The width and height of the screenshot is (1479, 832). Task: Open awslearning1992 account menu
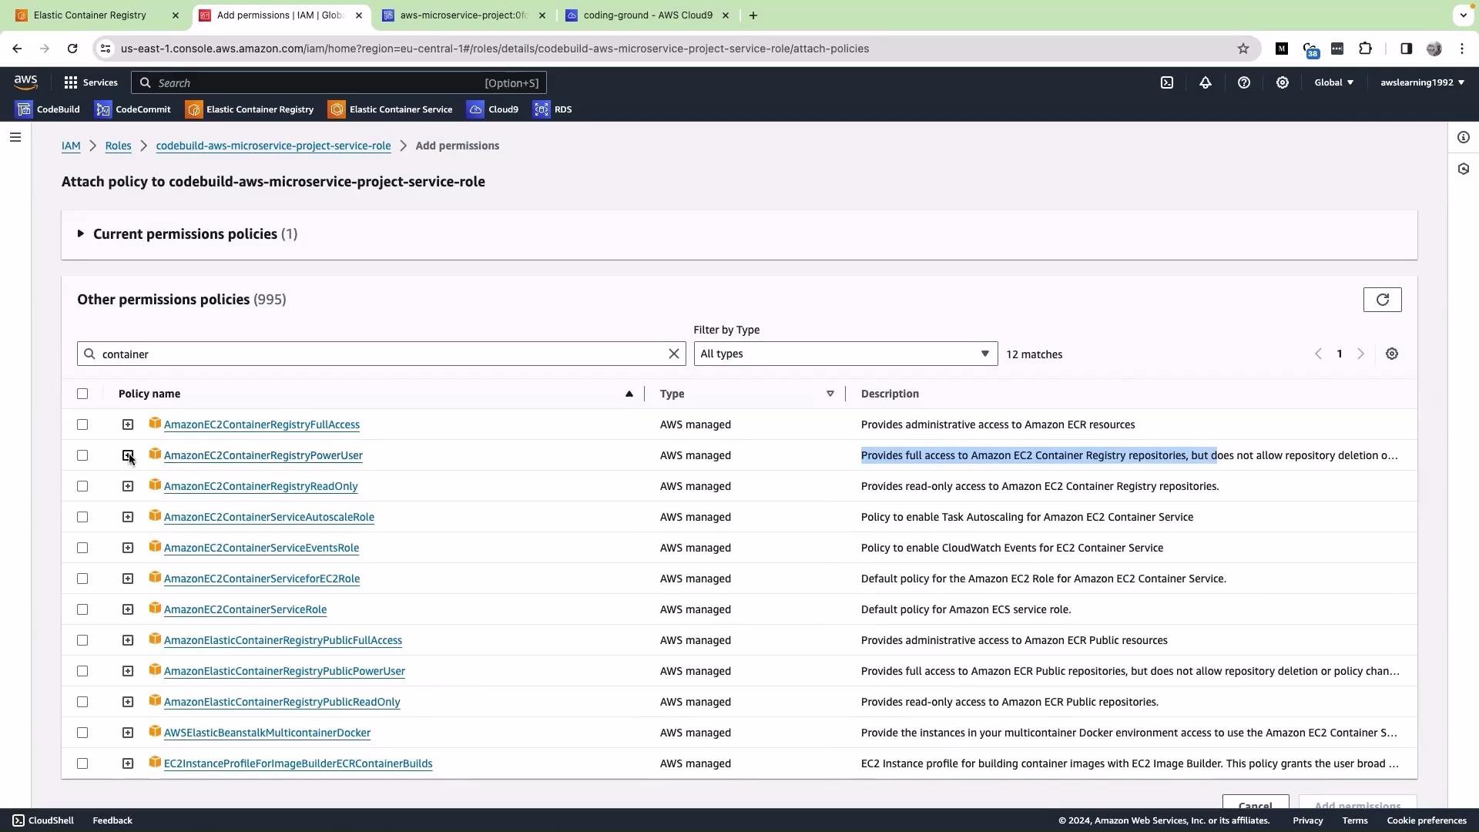[x=1422, y=82]
